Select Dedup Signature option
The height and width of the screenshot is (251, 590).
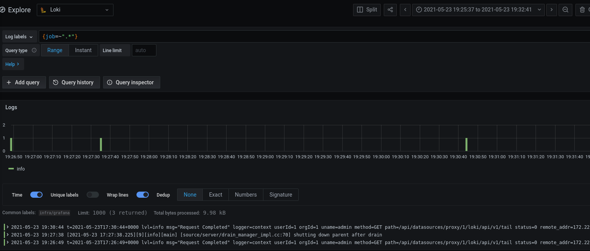click(x=281, y=195)
